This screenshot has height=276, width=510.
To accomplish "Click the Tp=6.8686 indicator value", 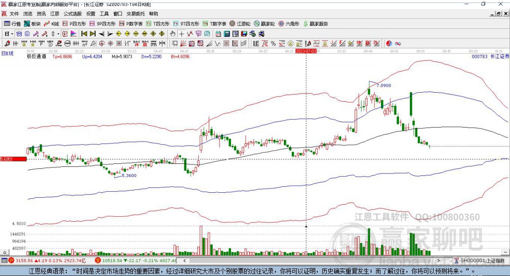I will 62,56.
